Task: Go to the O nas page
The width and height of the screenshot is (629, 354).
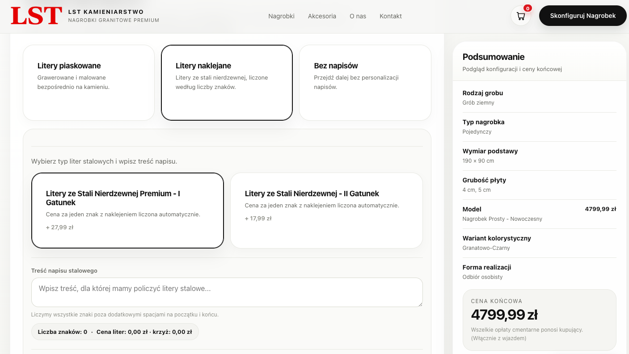Action: coord(358,16)
